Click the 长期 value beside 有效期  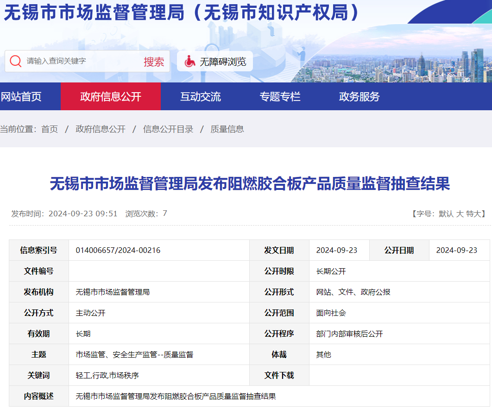pyautogui.click(x=83, y=333)
